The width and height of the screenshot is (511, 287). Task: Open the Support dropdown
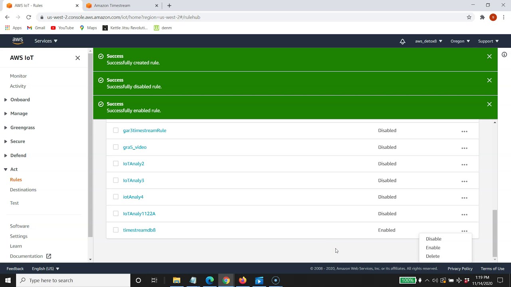[x=488, y=41]
